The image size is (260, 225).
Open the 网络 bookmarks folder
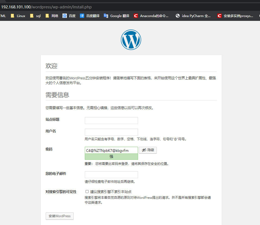(x=52, y=16)
